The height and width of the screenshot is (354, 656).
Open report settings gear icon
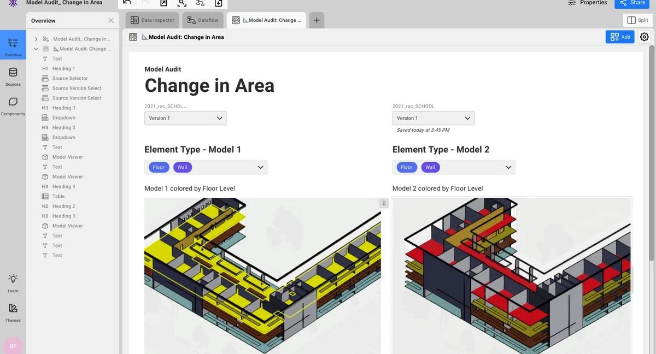pos(645,37)
